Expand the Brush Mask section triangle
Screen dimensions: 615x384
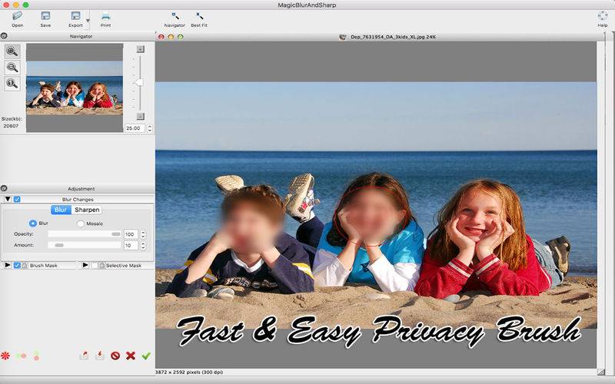coord(8,265)
